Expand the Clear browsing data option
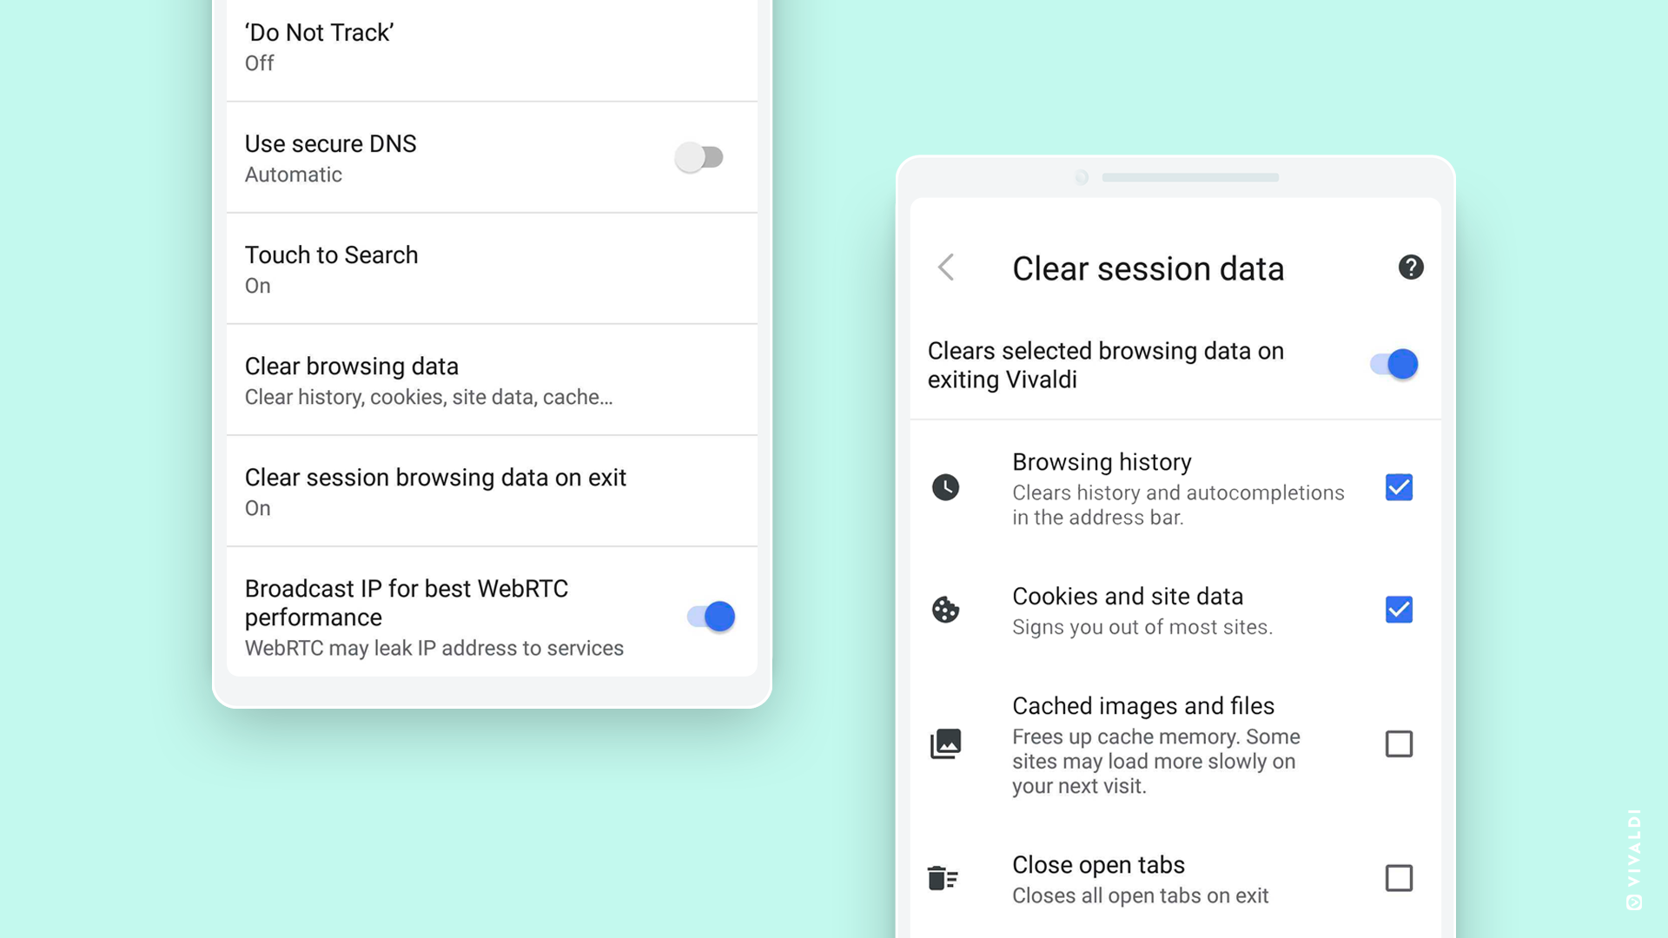Image resolution: width=1668 pixels, height=938 pixels. pyautogui.click(x=485, y=379)
